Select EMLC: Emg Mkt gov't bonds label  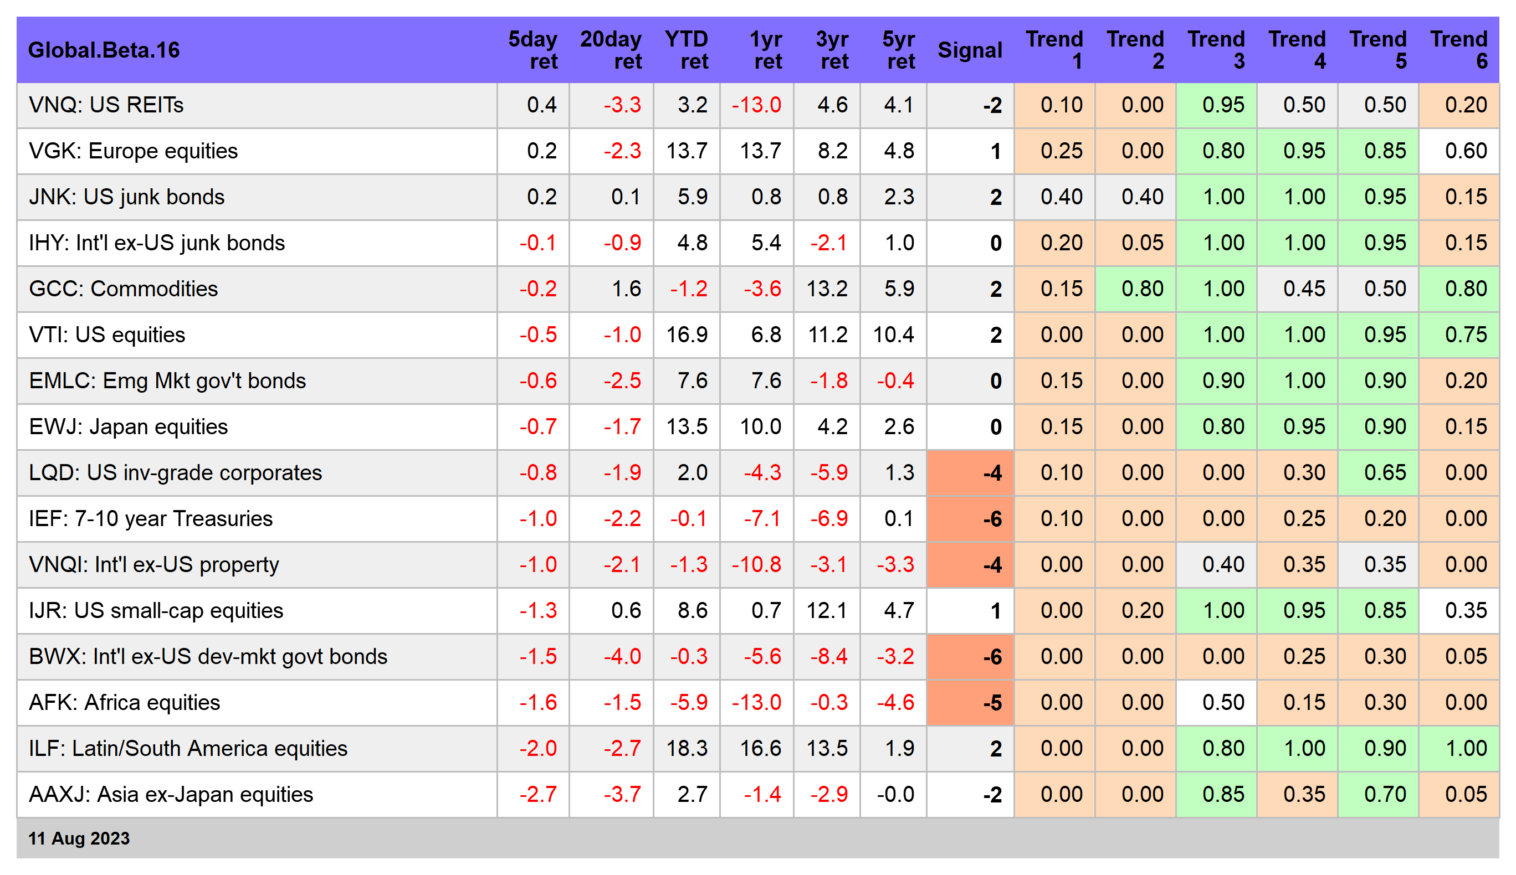[167, 381]
